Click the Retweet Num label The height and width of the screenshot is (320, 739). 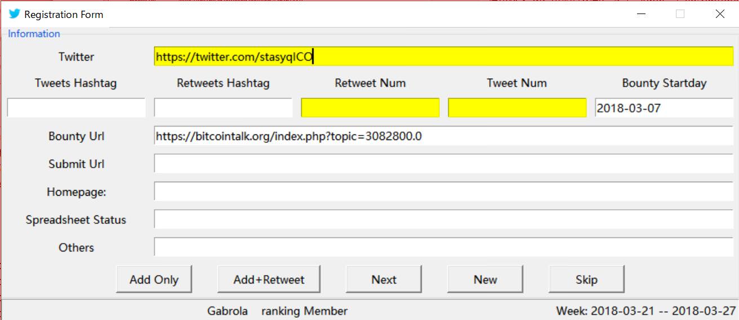[370, 83]
